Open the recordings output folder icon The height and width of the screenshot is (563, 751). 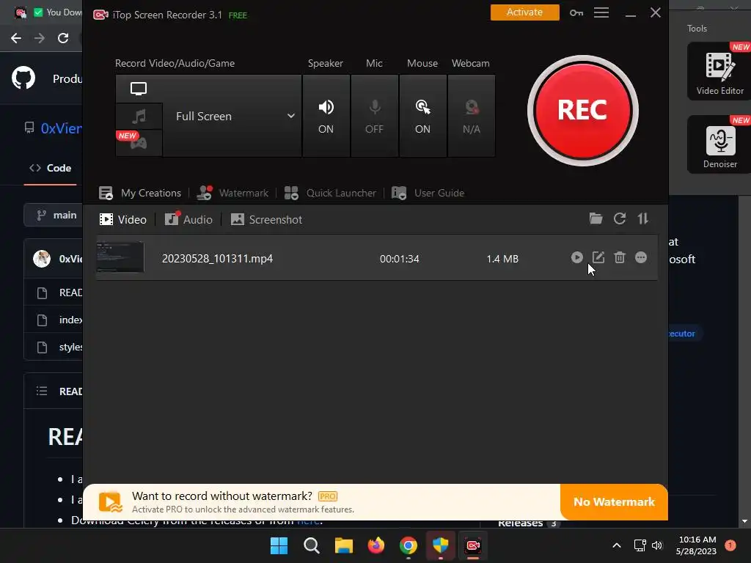pyautogui.click(x=596, y=218)
